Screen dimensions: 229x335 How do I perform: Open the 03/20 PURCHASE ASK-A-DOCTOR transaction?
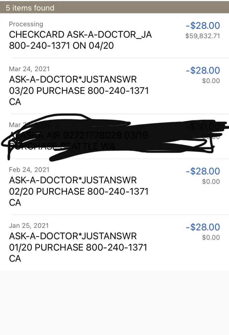click(x=79, y=90)
